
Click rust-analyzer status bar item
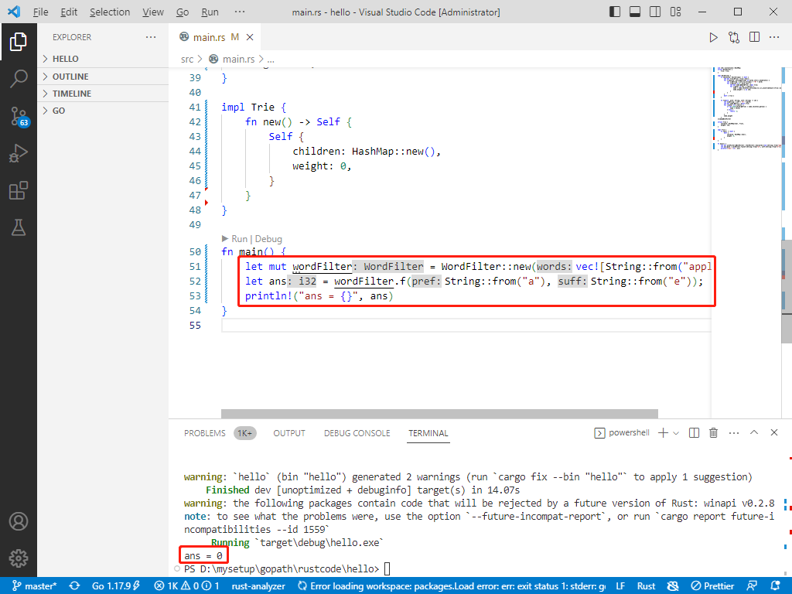pyautogui.click(x=258, y=586)
